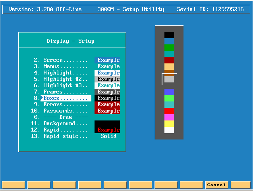
Task: Select the magenta palette swatch
Action: tap(169, 117)
